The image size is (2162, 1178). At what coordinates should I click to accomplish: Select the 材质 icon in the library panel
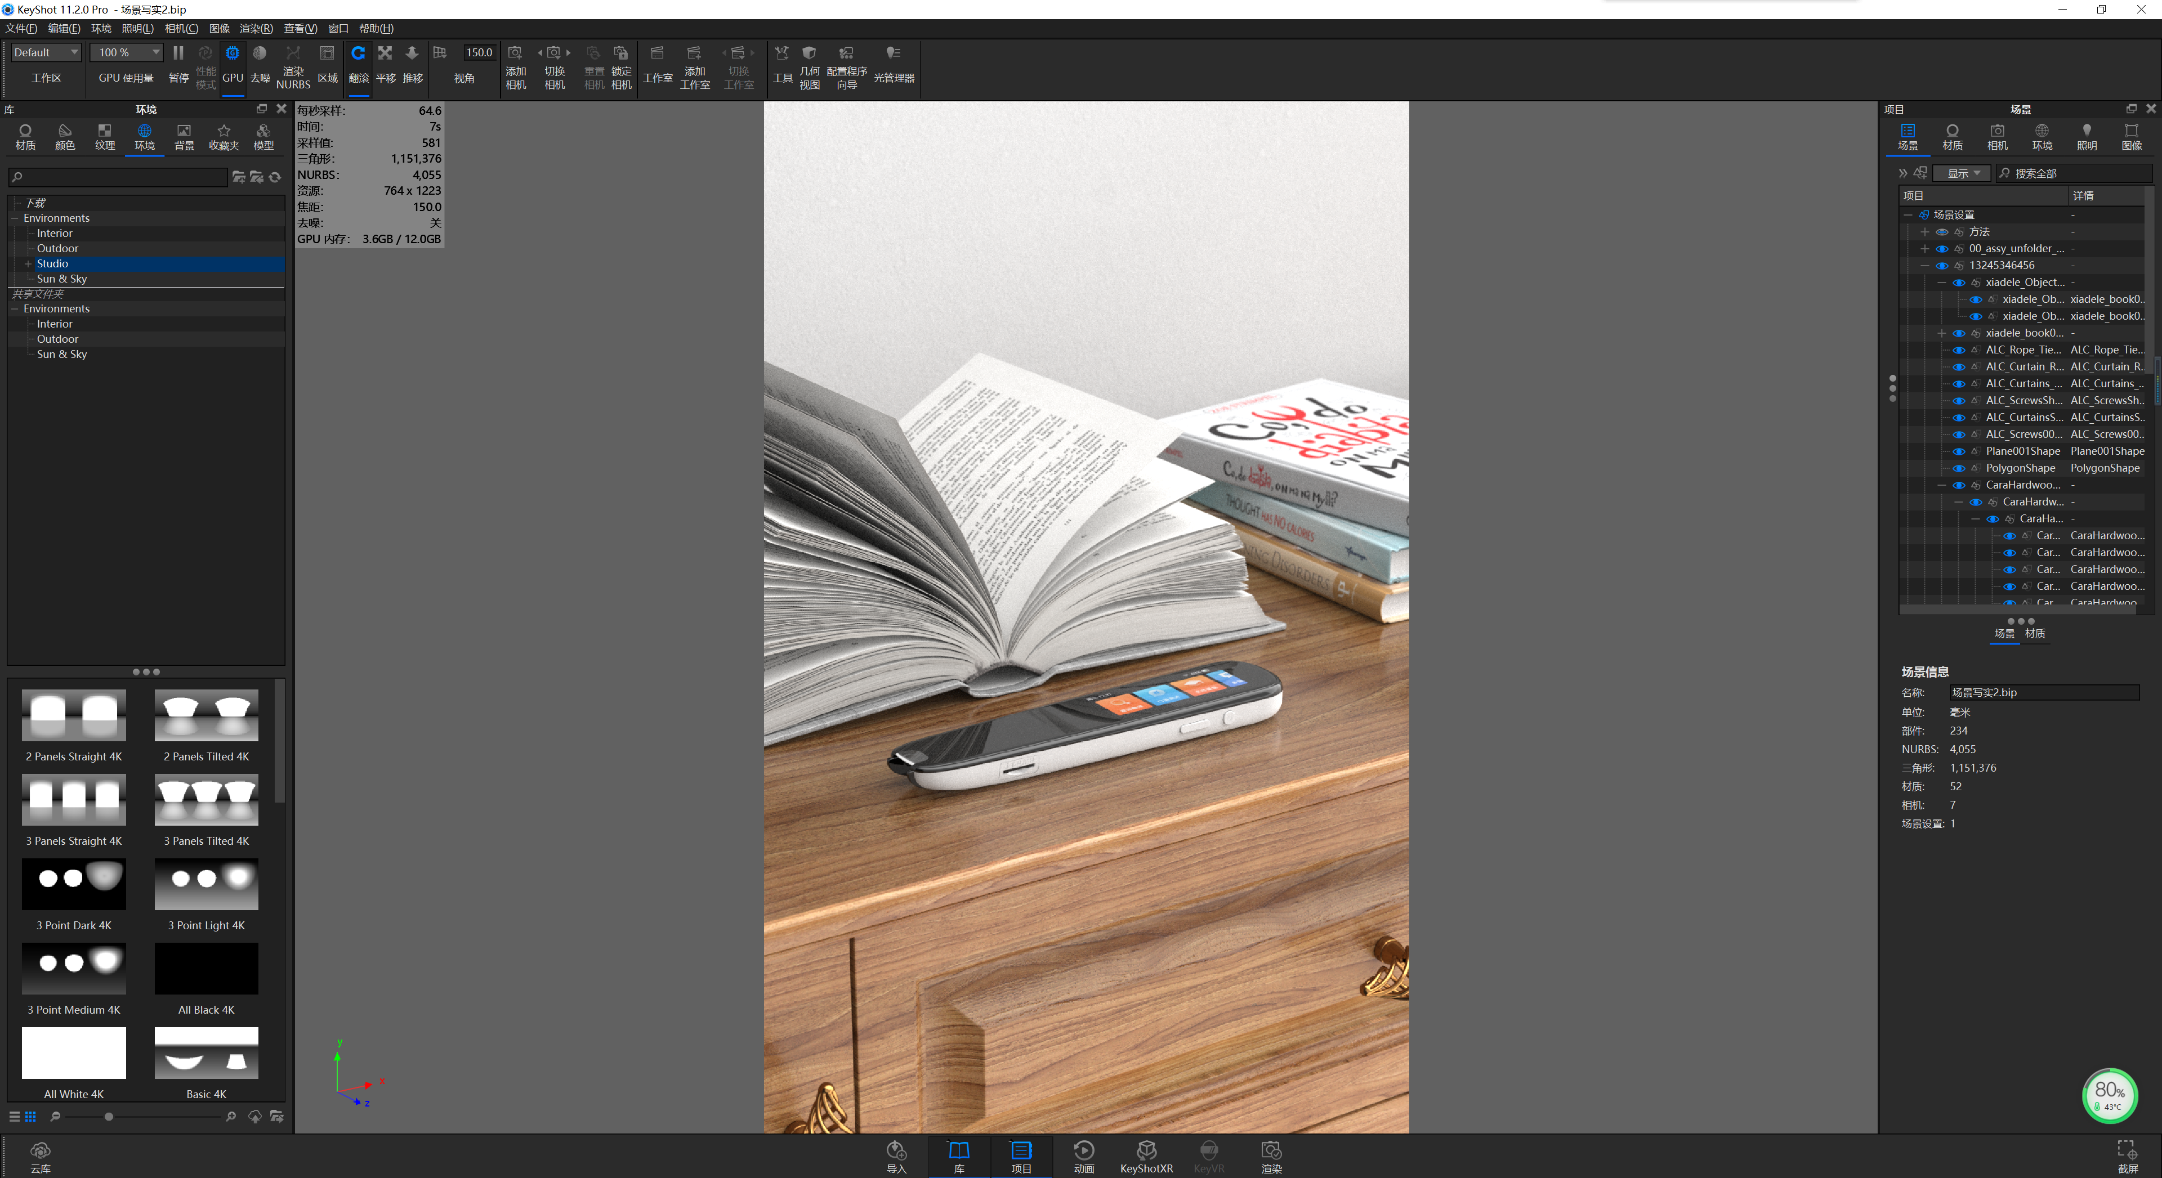coord(25,137)
